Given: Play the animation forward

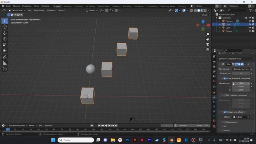Looking at the screenshot, I should [109, 126].
